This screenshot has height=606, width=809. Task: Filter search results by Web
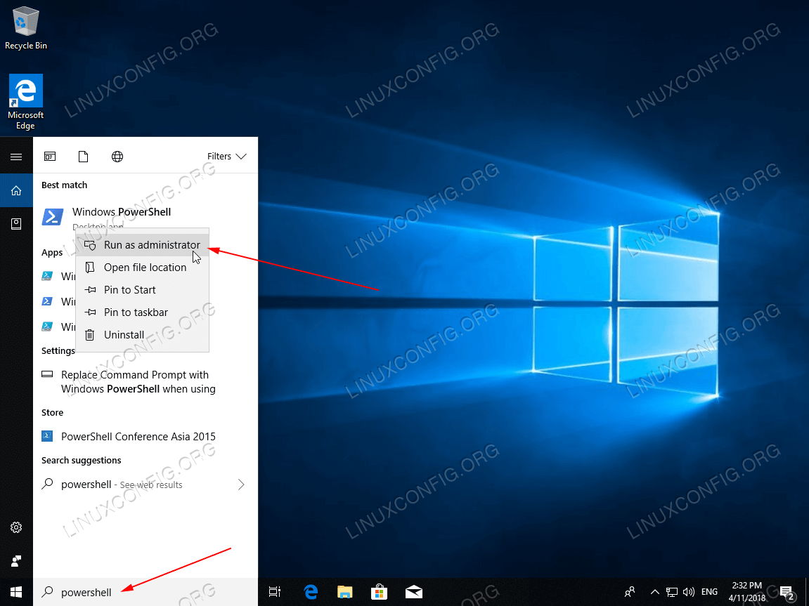117,157
